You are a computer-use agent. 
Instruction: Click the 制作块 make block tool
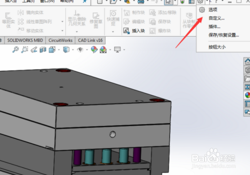click(134, 13)
